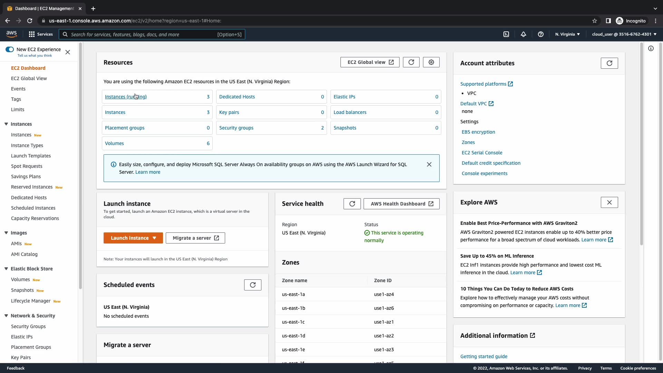Toggle off New EC2 Experience switch
The height and width of the screenshot is (373, 663).
pos(10,49)
